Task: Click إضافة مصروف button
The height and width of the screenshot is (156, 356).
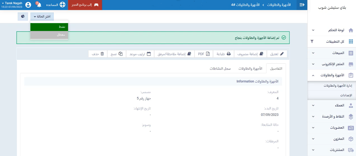Action: [250, 54]
